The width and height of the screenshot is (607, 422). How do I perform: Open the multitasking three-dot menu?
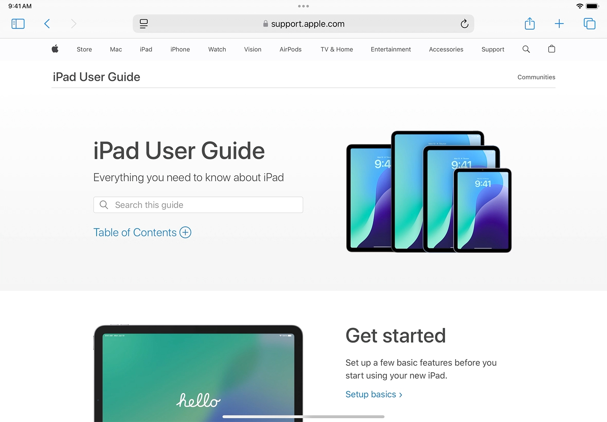click(x=303, y=6)
